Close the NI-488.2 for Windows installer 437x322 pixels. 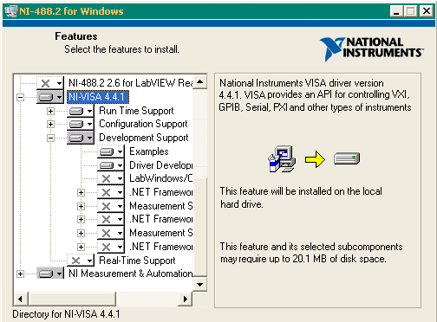point(427,11)
